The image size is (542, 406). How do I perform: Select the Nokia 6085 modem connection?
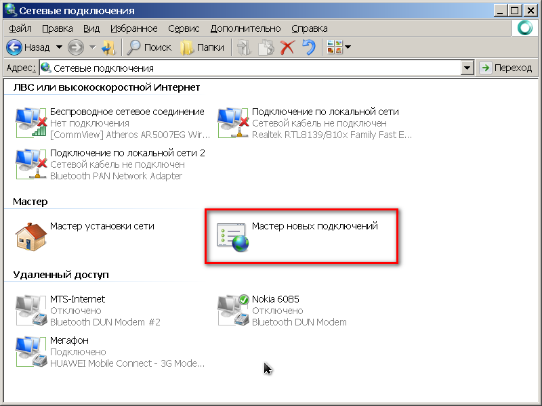[x=233, y=310]
